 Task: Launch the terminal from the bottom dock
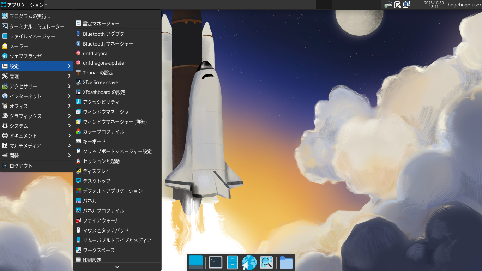point(216,263)
